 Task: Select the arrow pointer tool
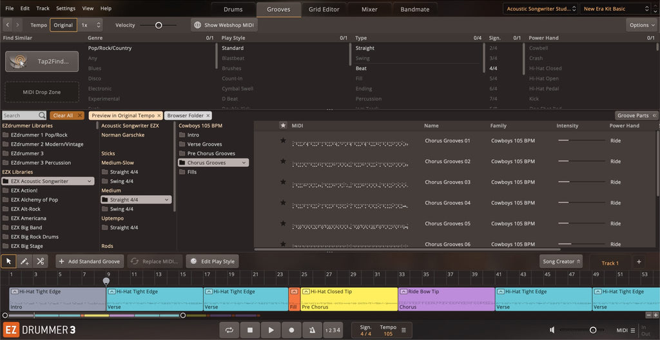pyautogui.click(x=8, y=261)
